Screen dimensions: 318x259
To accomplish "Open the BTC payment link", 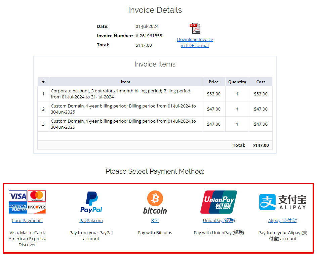I will pos(155,221).
